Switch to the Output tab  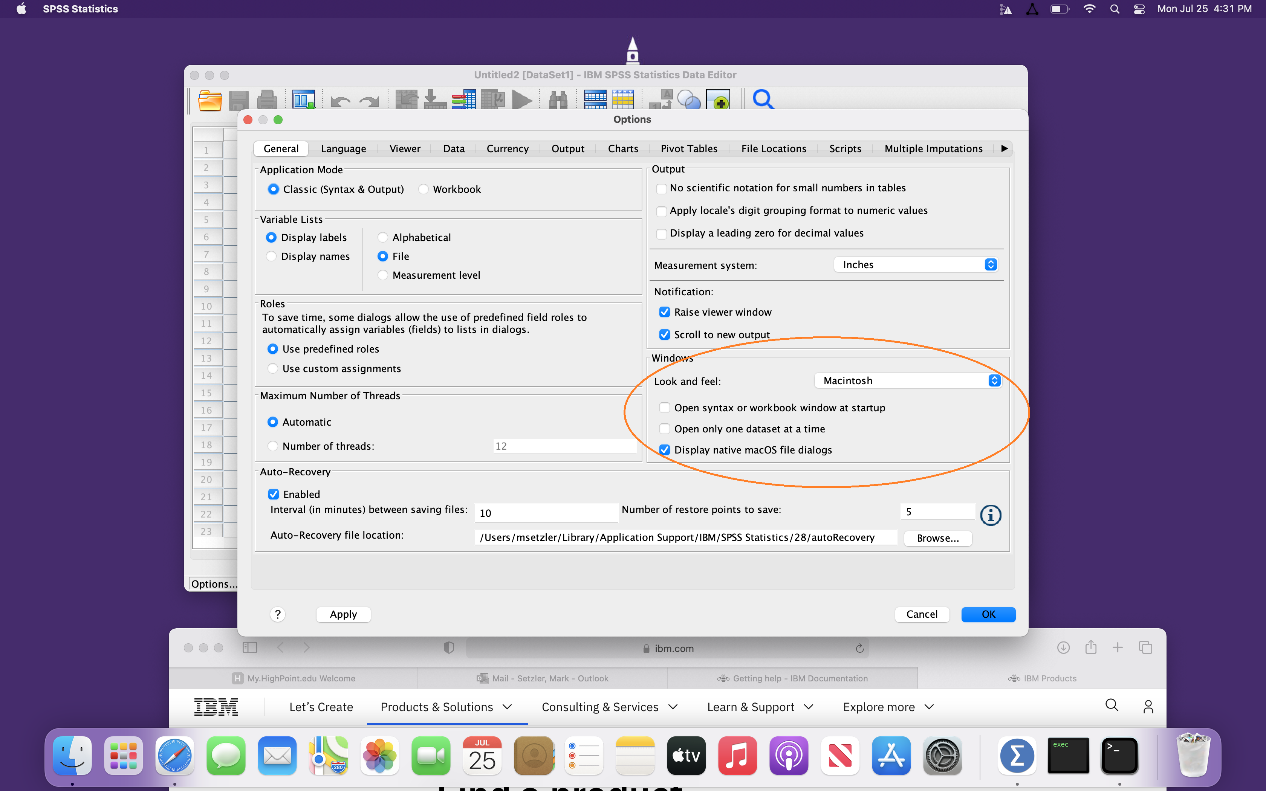point(568,148)
